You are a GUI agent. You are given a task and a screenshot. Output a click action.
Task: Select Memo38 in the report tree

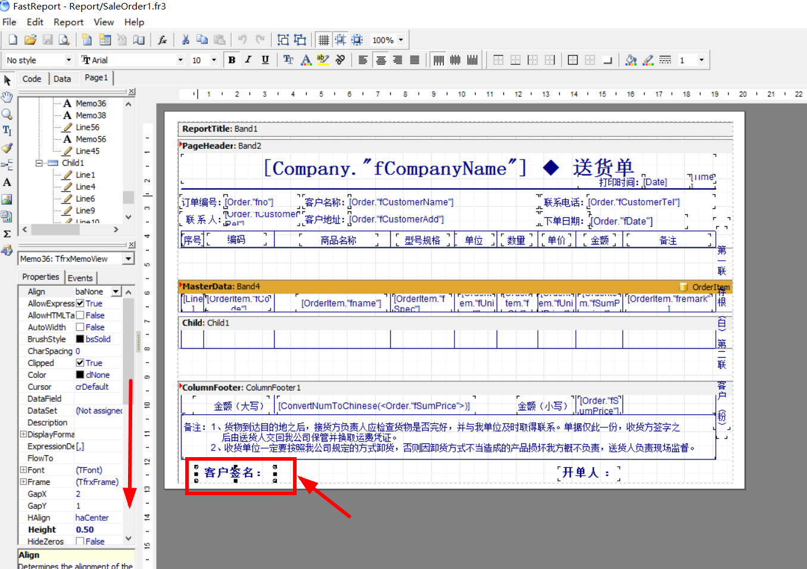pos(91,115)
